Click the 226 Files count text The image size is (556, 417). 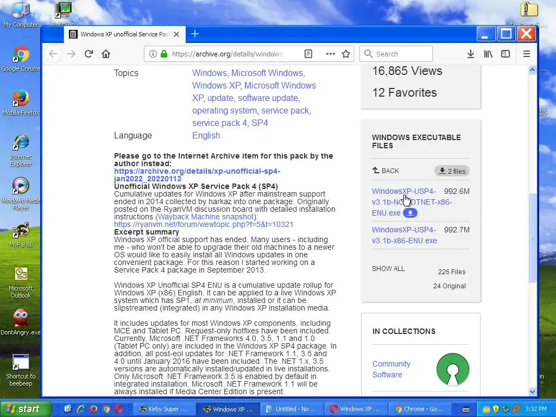(x=452, y=272)
